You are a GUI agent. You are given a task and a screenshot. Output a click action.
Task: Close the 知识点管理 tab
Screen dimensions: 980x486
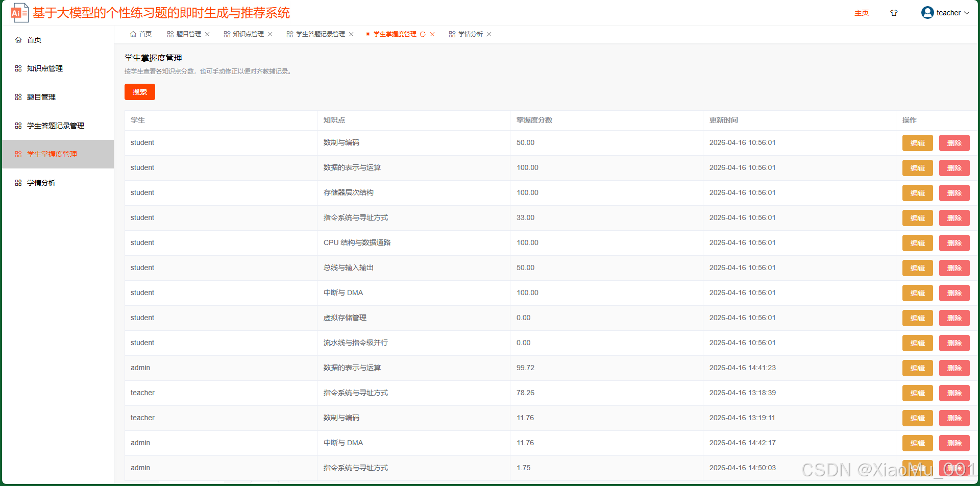[270, 34]
